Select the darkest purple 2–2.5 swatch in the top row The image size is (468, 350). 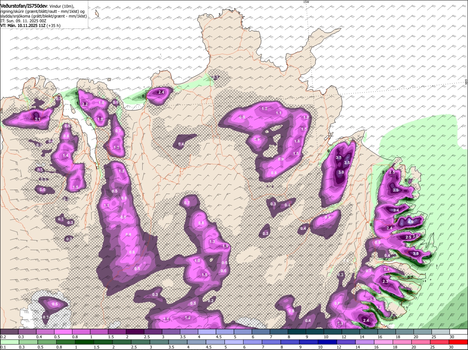coord(135,332)
